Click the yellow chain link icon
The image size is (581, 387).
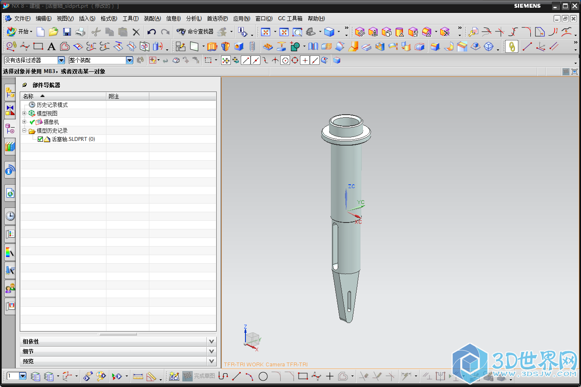511,46
